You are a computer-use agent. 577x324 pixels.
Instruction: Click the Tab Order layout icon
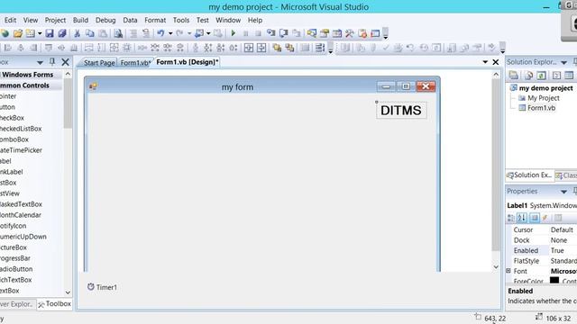320,48
